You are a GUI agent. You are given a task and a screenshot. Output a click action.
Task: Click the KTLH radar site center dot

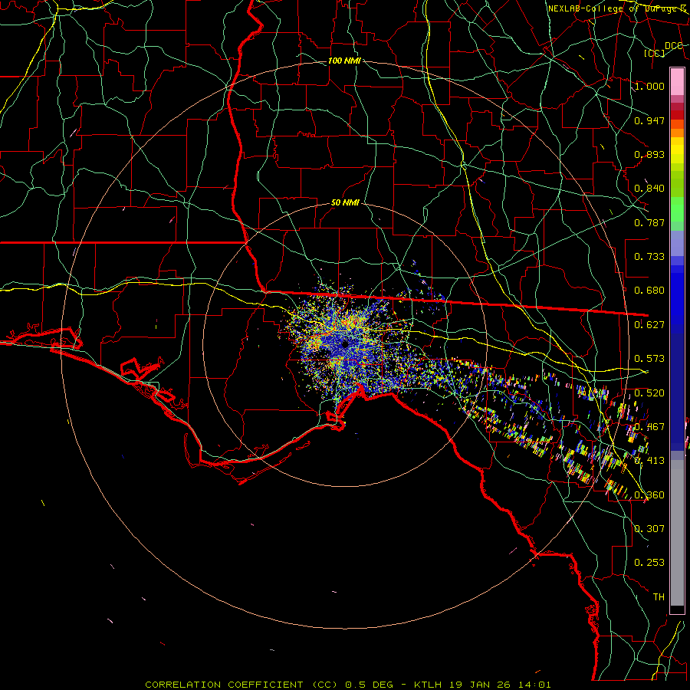[344, 344]
